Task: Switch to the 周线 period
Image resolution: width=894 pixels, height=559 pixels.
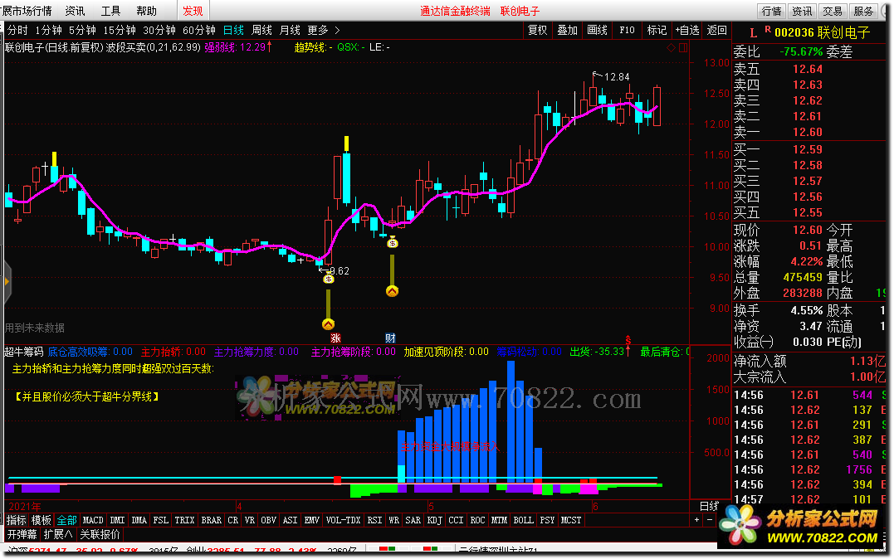Action: tap(261, 30)
